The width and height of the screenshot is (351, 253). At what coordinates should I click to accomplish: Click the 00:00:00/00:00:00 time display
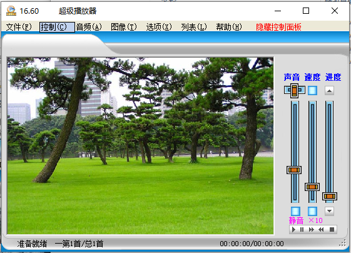click(252, 244)
